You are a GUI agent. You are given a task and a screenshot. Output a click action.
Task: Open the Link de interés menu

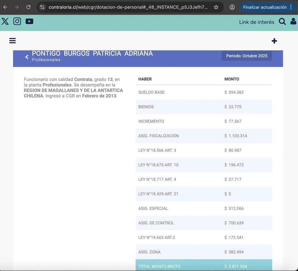256,22
